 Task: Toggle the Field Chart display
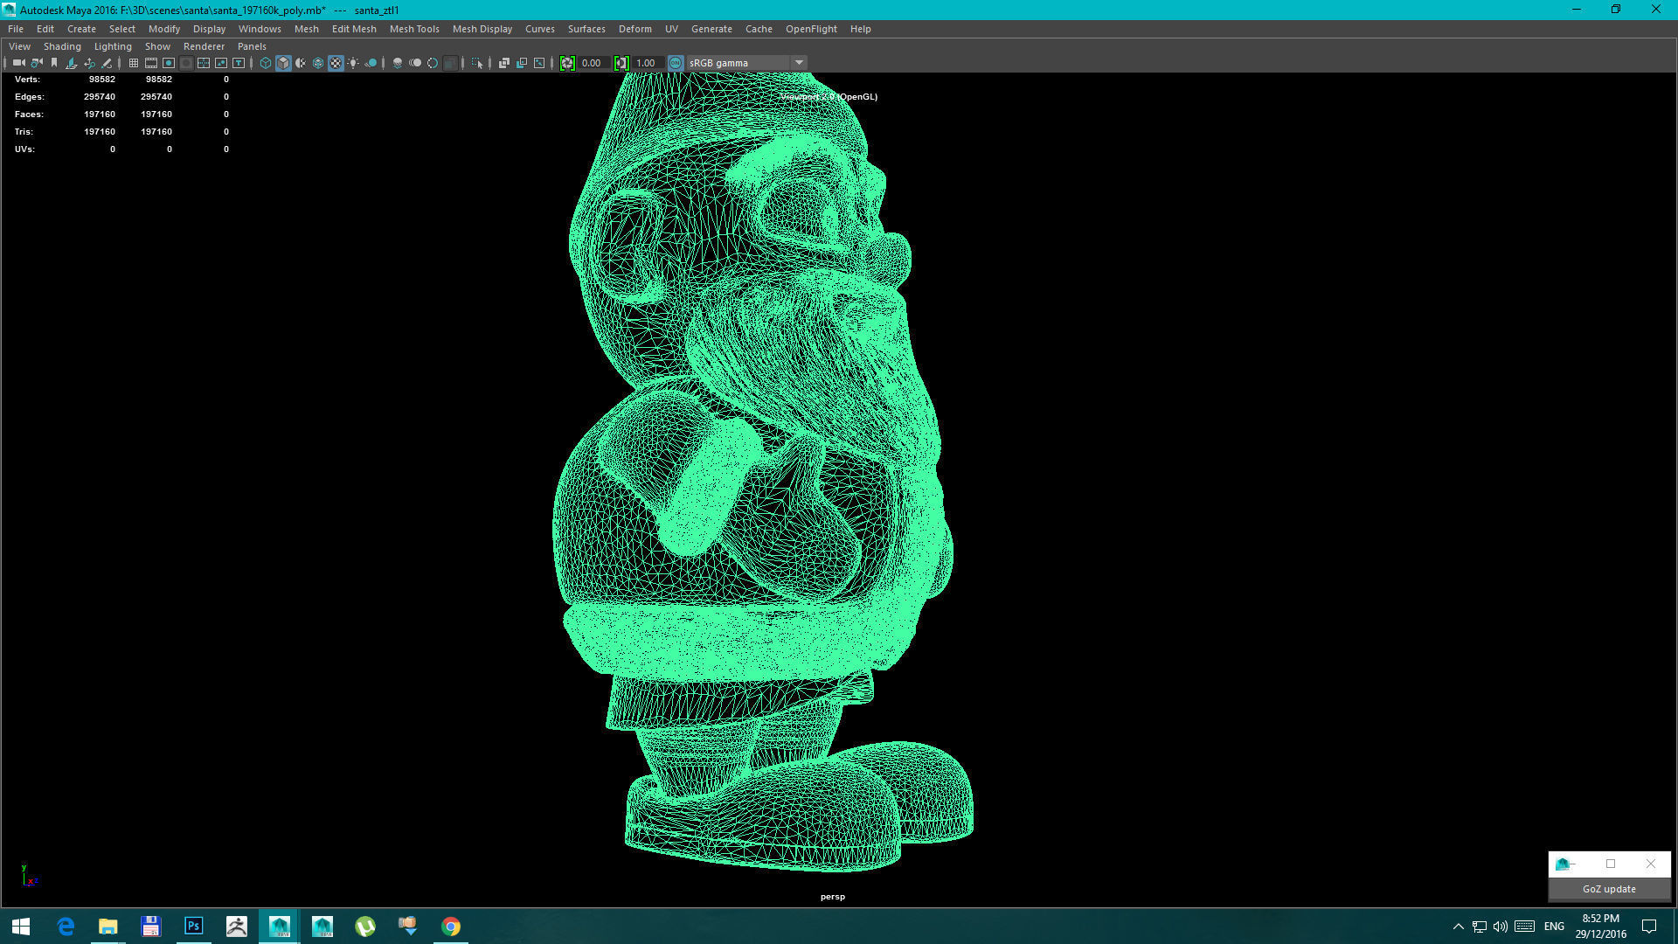[204, 63]
